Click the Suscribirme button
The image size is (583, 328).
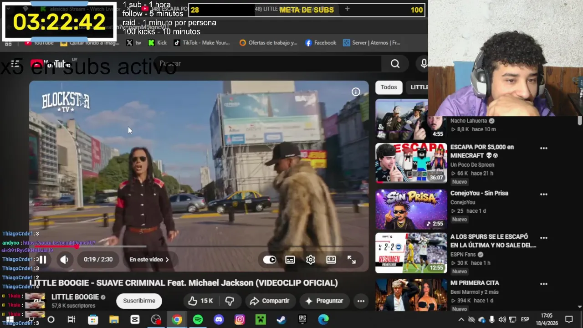139,301
